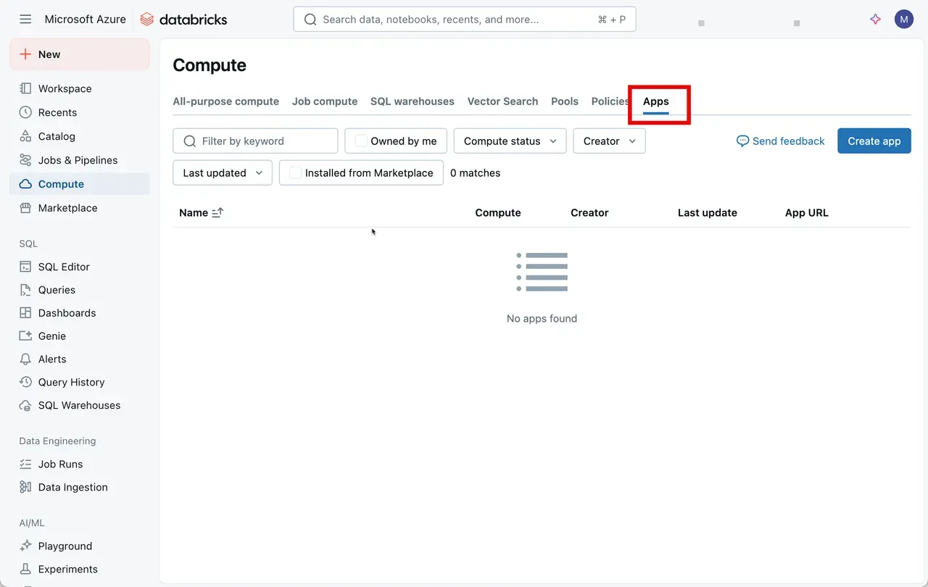
Task: Select the Apps tab
Action: [656, 102]
